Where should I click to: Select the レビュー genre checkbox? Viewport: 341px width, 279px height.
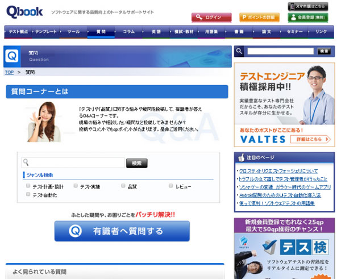coord(171,186)
